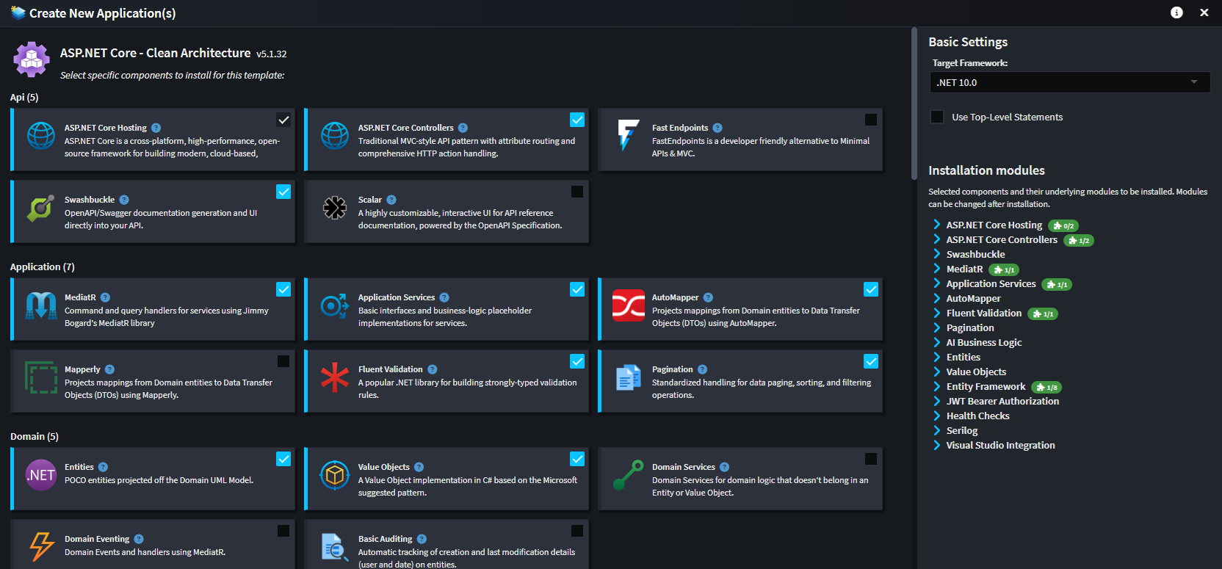Select the Application Services module entry
1222x569 pixels.
click(991, 284)
